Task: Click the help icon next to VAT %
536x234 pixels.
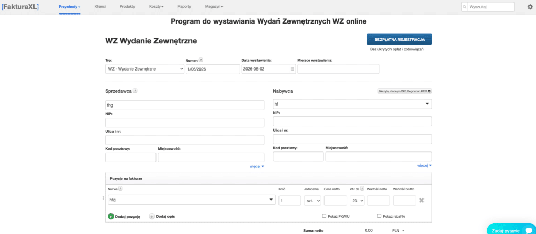Action: (x=362, y=189)
